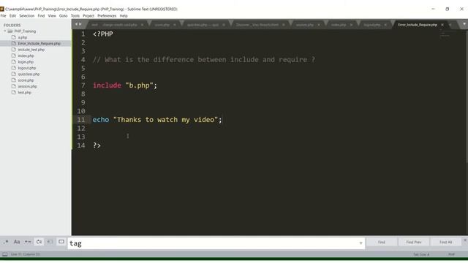Click the Sublime Text title bar icon

(2, 9)
